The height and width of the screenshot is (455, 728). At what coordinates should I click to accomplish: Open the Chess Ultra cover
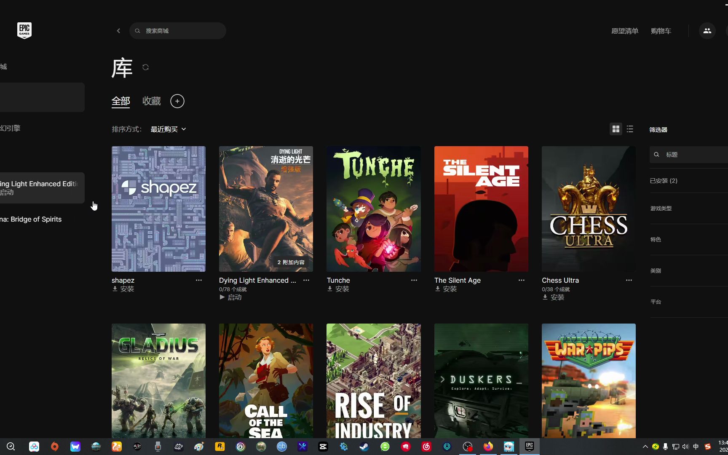[589, 209]
